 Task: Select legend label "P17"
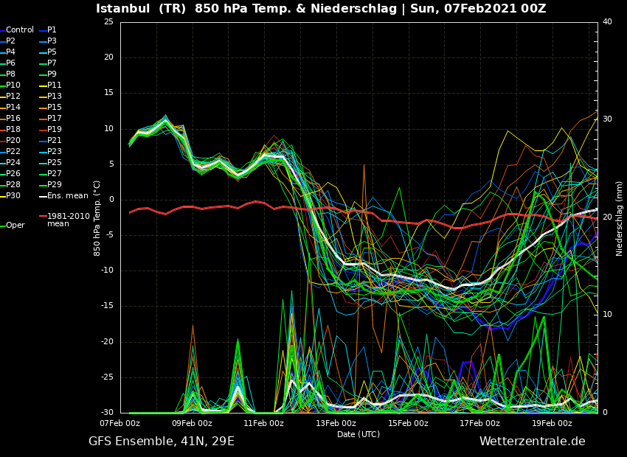pos(55,118)
